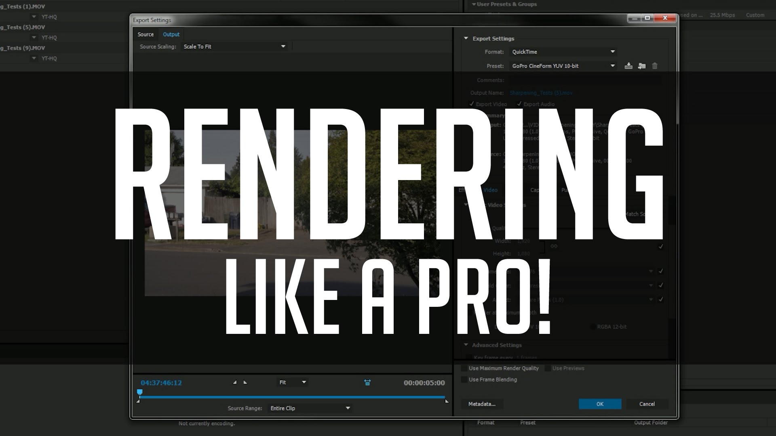The height and width of the screenshot is (436, 776).
Task: Click the out point handle at timeline end
Action: point(447,401)
